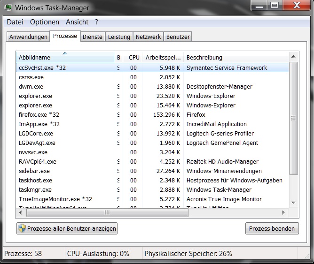Viewport: 314px width, 264px height.
Task: Switch to the Dienste tab
Action: [93, 37]
